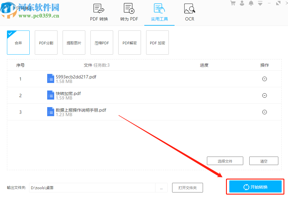288x197 pixels.
Task: Click the file icon of 数据上报操作说明手册.pdf
Action: pyautogui.click(x=51, y=112)
